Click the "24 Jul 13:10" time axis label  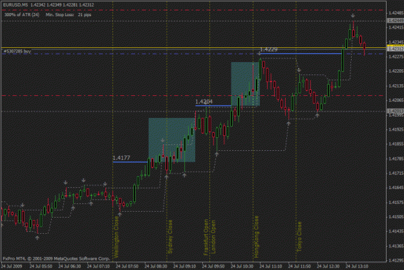click(x=357, y=266)
